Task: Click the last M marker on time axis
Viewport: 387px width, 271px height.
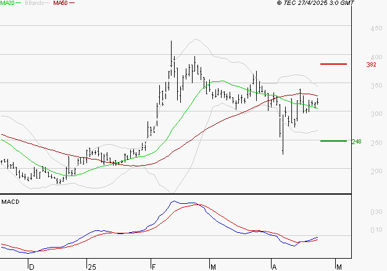Action: coord(339,267)
